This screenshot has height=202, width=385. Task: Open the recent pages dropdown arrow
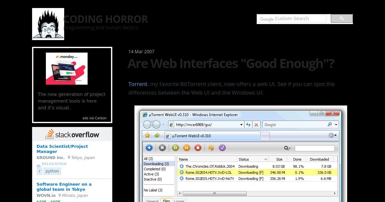click(x=163, y=125)
